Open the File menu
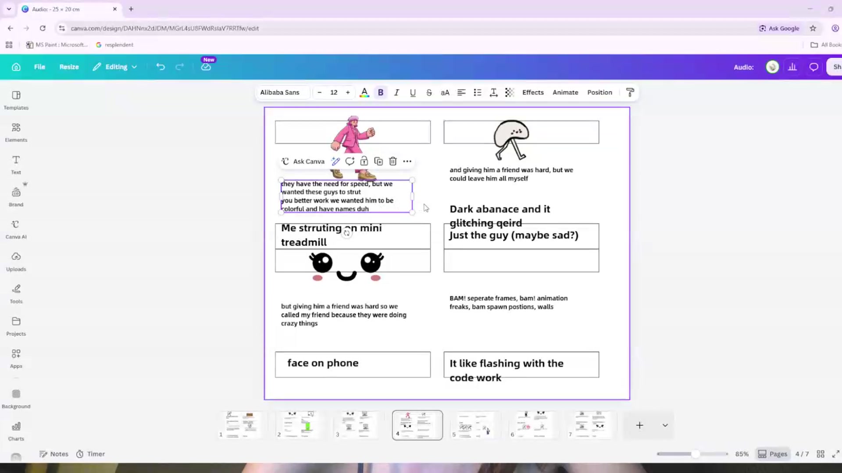 coord(39,67)
